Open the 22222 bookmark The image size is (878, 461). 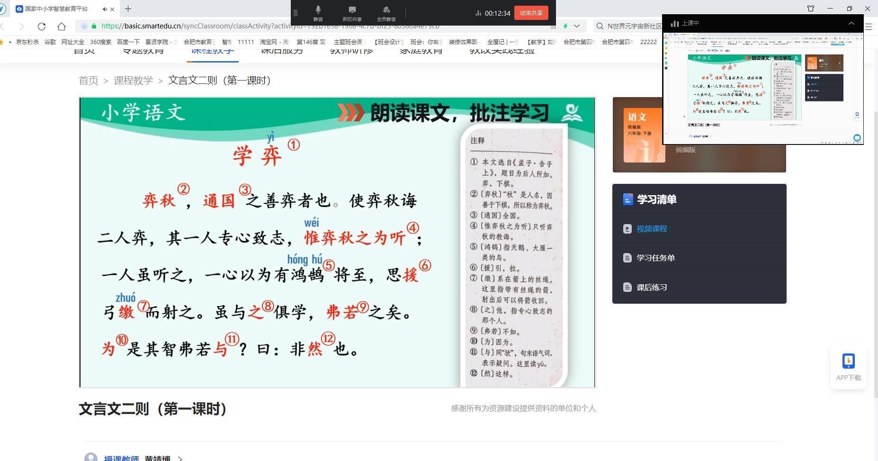coord(648,42)
